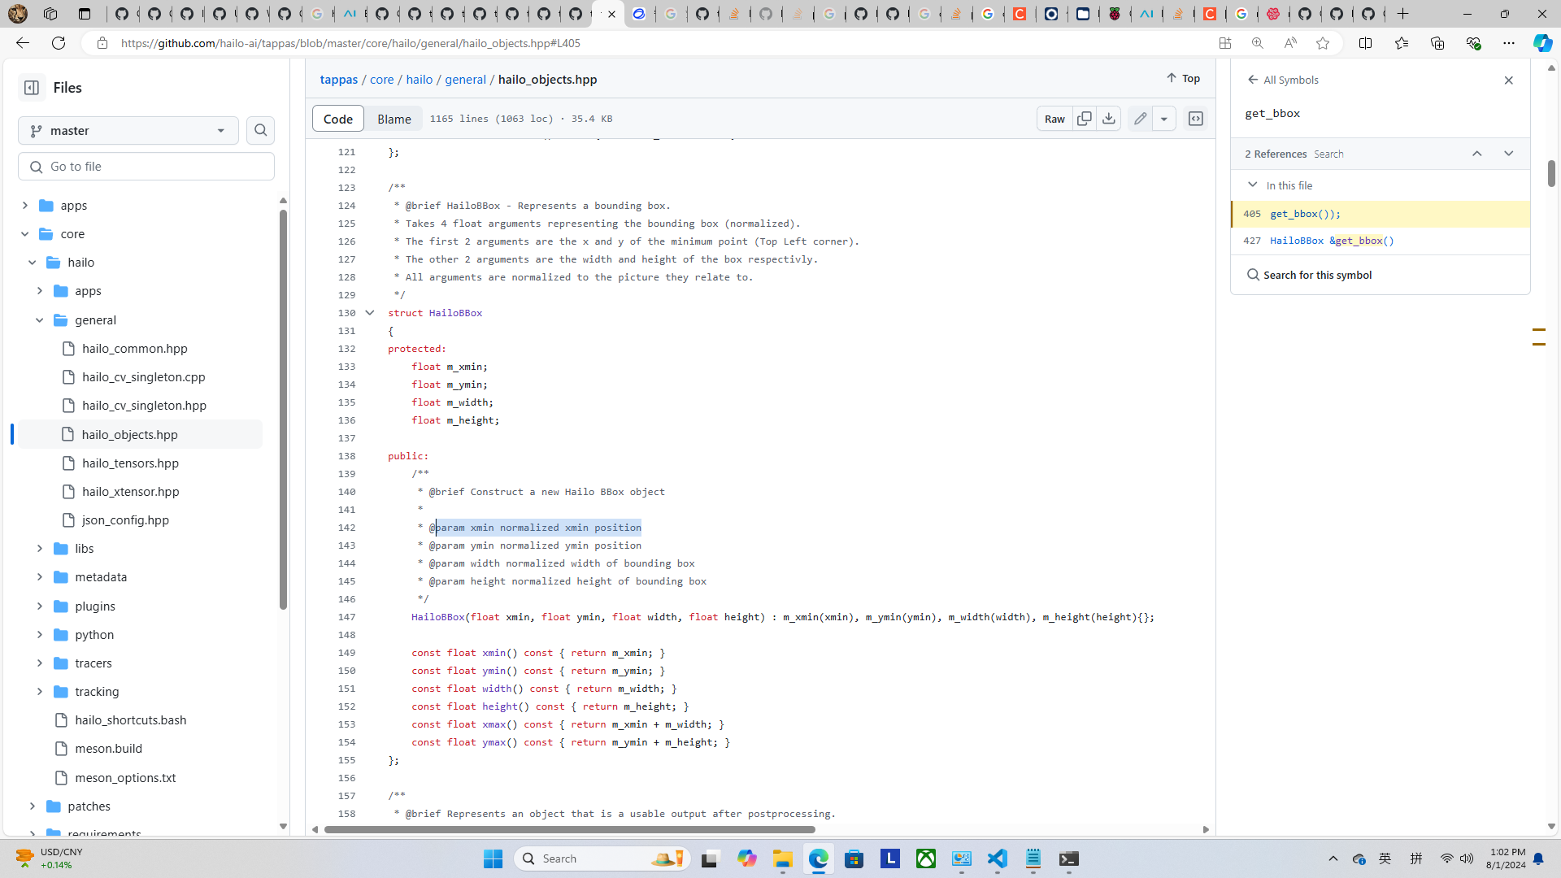This screenshot has height=878, width=1561.
Task: Click the Raw button
Action: (1054, 119)
